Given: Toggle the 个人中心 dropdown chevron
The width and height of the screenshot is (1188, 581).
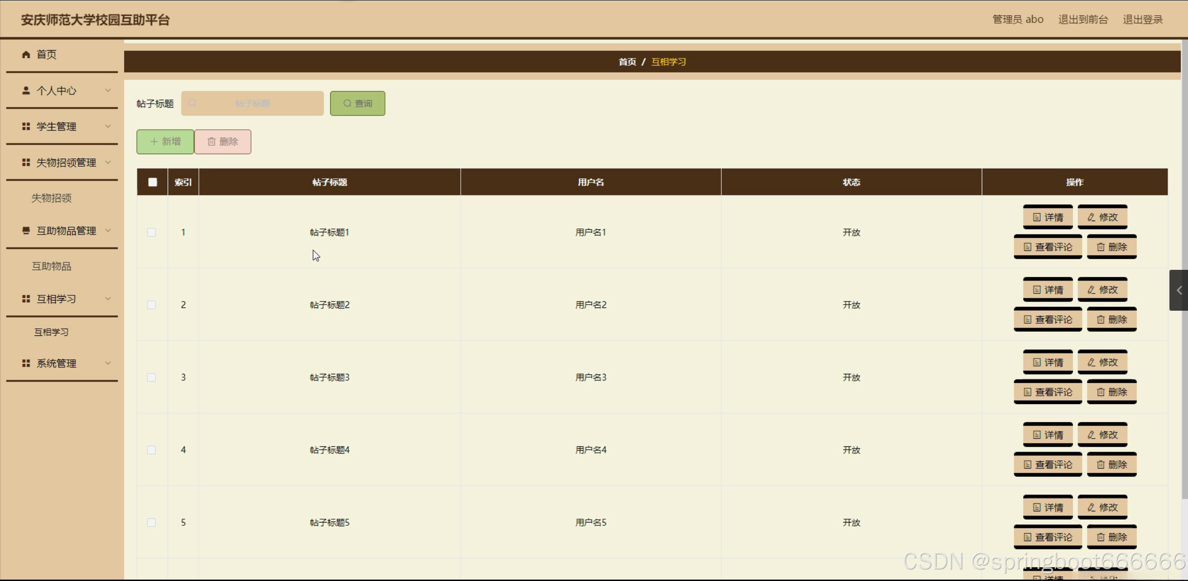Looking at the screenshot, I should [x=108, y=91].
